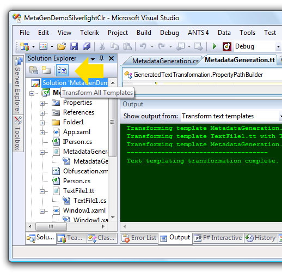The height and width of the screenshot is (277, 282).
Task: Select the Solution node in the tree
Action: 75,83
